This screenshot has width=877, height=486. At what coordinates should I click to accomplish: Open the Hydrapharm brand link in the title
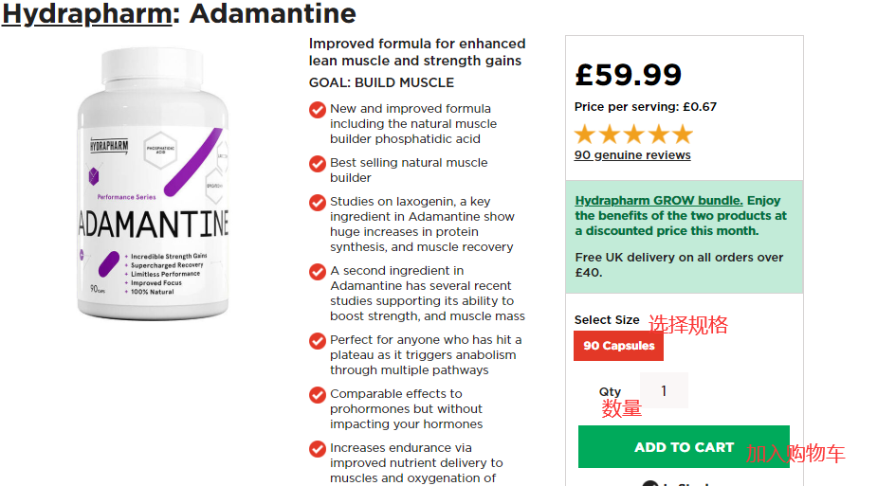pos(86,14)
